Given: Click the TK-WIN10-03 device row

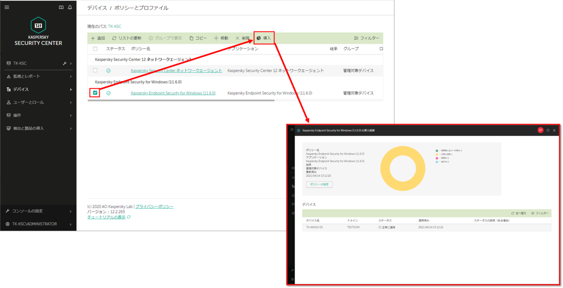Looking at the screenshot, I should coord(426,227).
